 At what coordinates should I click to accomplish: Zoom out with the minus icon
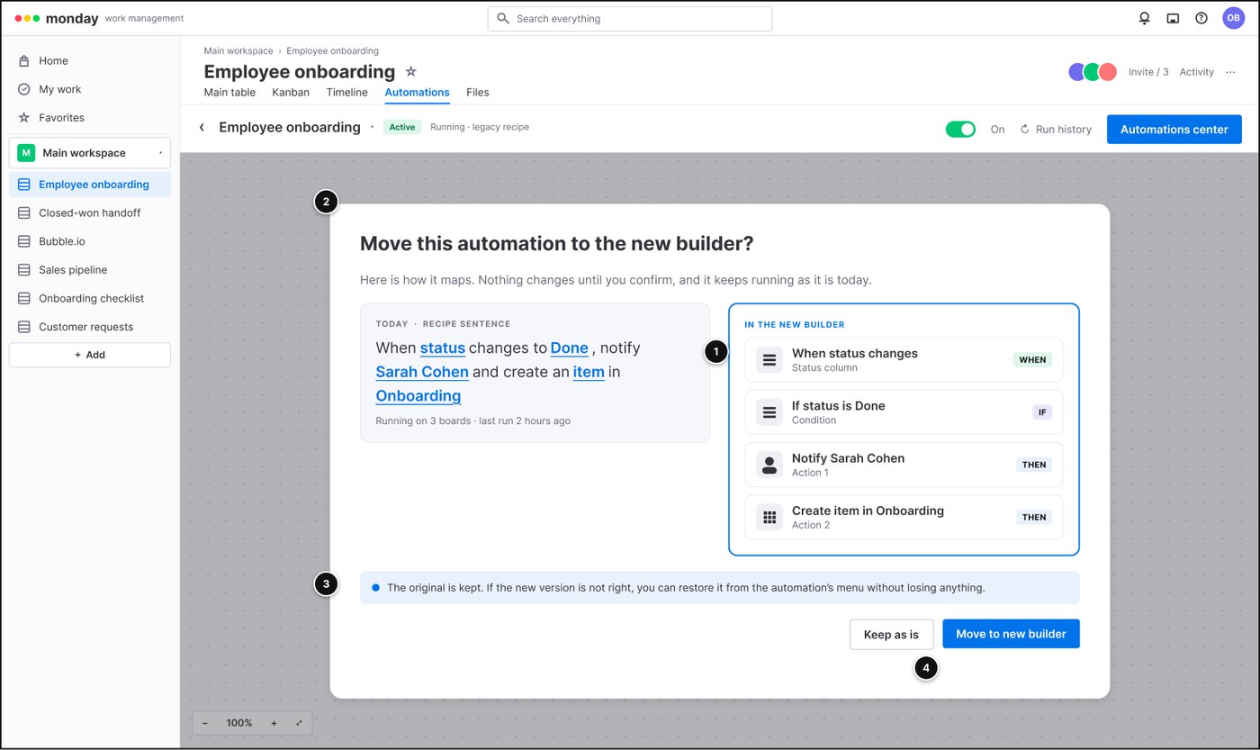pyautogui.click(x=204, y=723)
